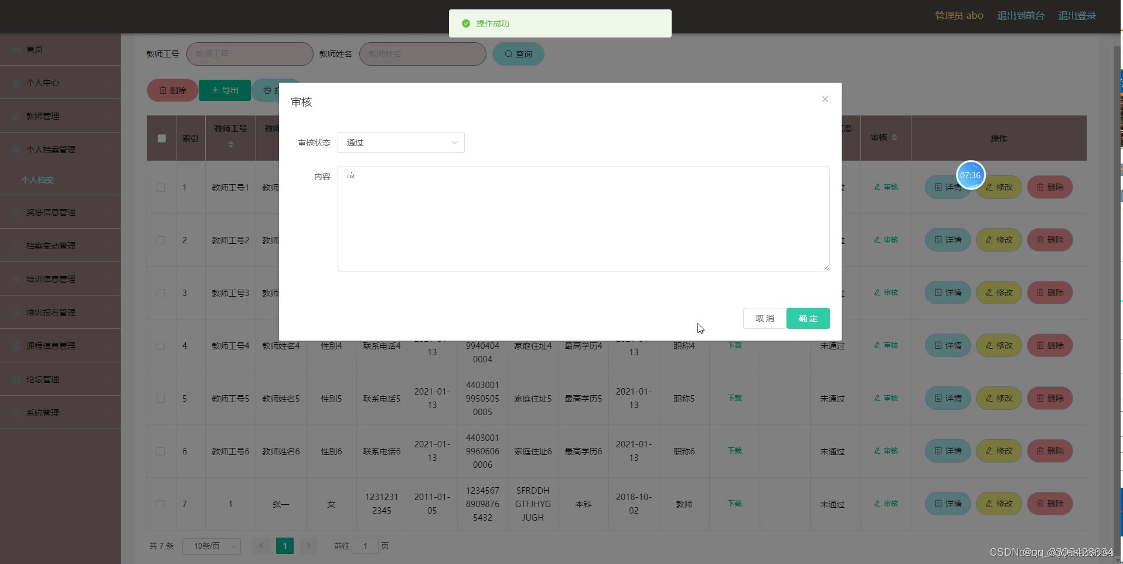Expand 档案变动管理 sidebar menu
Image resolution: width=1123 pixels, height=564 pixels.
click(60, 246)
